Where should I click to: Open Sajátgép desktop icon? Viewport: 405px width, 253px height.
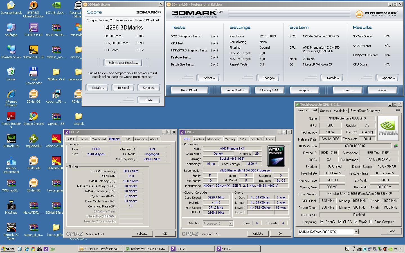coord(11,30)
